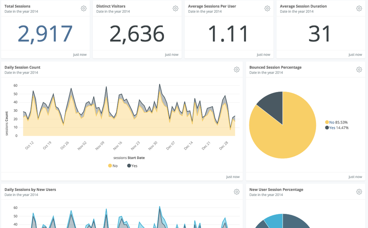Viewport: 368px width, 228px height.
Task: Click the New User Session Percentage title
Action: tap(276, 190)
